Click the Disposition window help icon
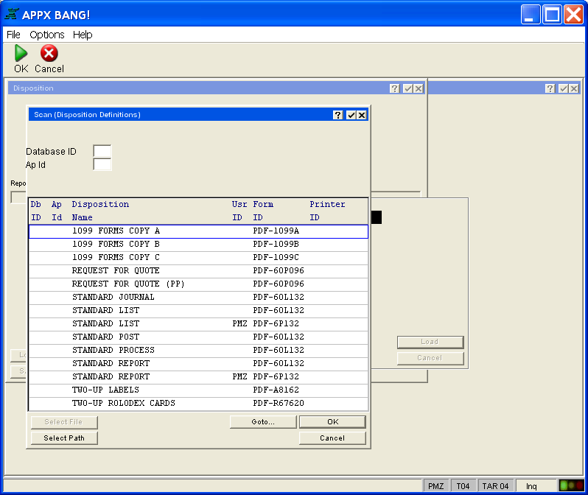This screenshot has width=588, height=495. (395, 88)
